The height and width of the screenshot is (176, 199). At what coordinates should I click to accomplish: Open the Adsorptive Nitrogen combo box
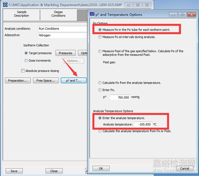point(63,35)
